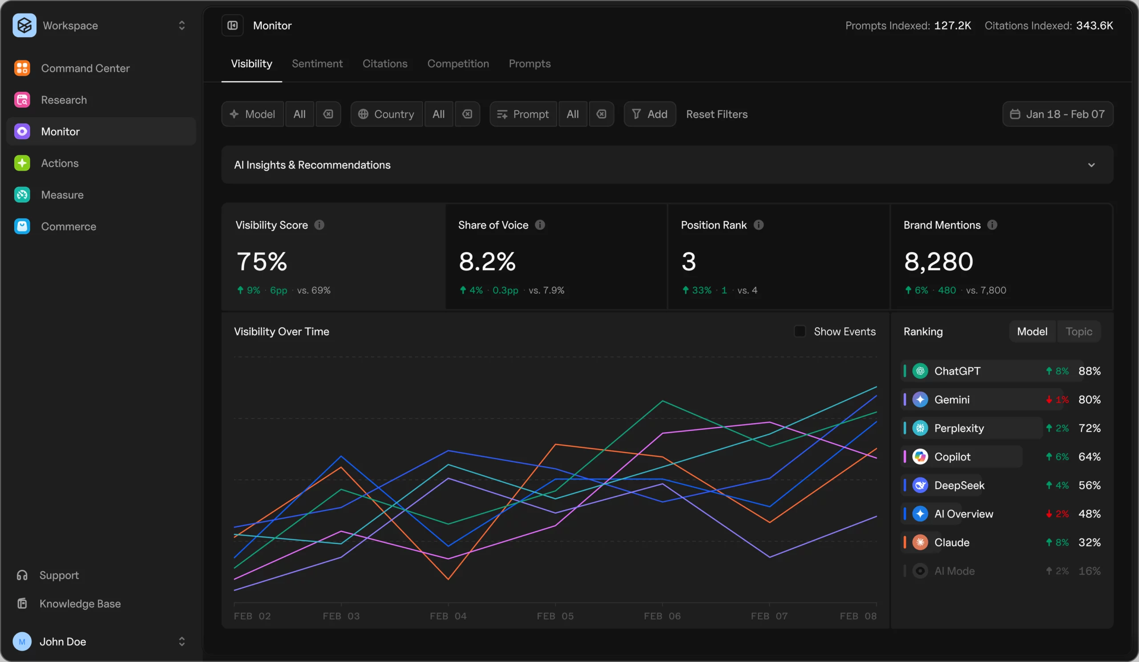Open the Command Center sidebar icon
The image size is (1139, 662).
(22, 68)
